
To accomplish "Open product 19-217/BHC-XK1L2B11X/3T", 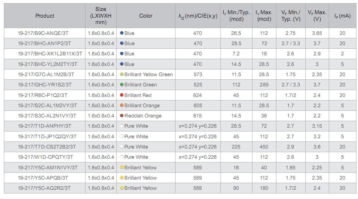I will [50, 54].
